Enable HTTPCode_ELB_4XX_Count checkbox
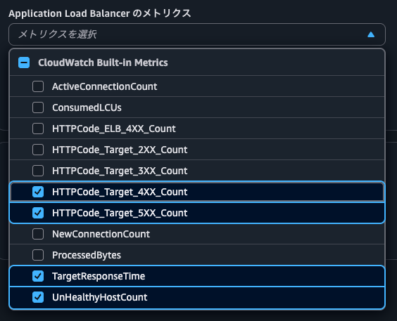This screenshot has height=321, width=397. coord(38,129)
